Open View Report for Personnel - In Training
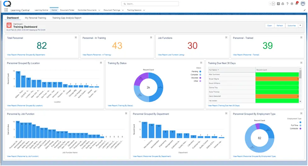 (97, 55)
